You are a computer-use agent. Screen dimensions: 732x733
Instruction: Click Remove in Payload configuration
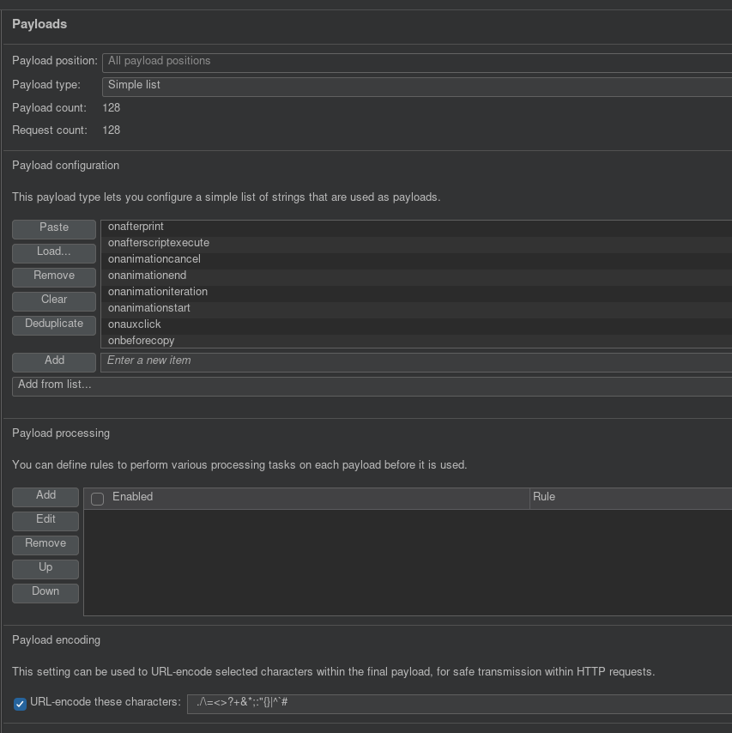54,276
